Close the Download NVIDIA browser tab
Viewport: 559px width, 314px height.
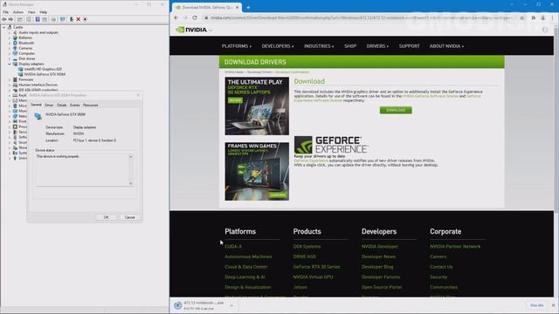(x=237, y=7)
